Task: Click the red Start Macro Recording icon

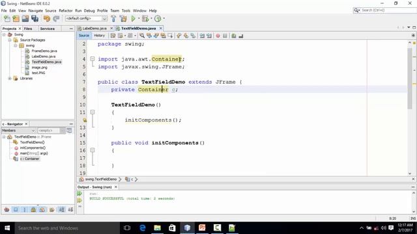Action: pos(218,36)
